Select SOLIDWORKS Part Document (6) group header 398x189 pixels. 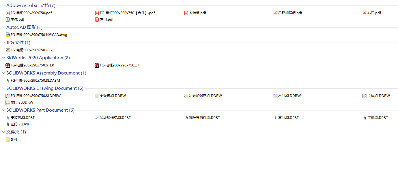click(x=40, y=110)
